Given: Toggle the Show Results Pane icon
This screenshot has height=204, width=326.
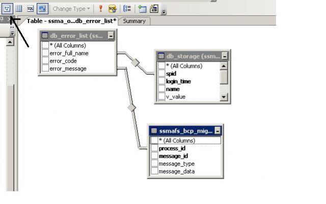Looking at the screenshot, I should 42,9.
